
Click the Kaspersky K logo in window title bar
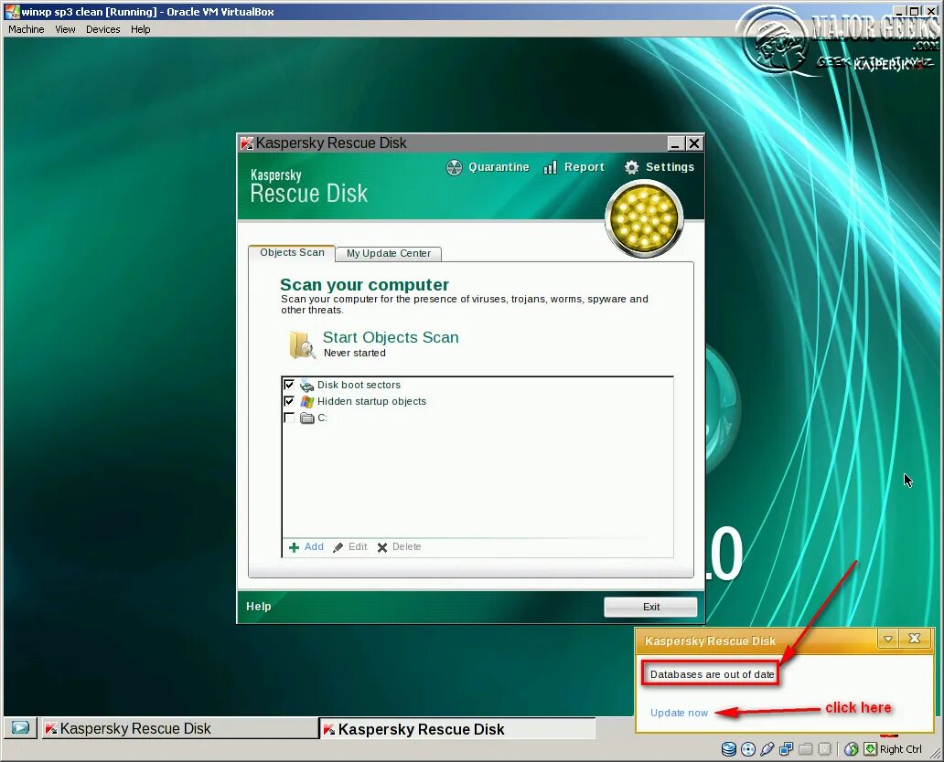[247, 143]
